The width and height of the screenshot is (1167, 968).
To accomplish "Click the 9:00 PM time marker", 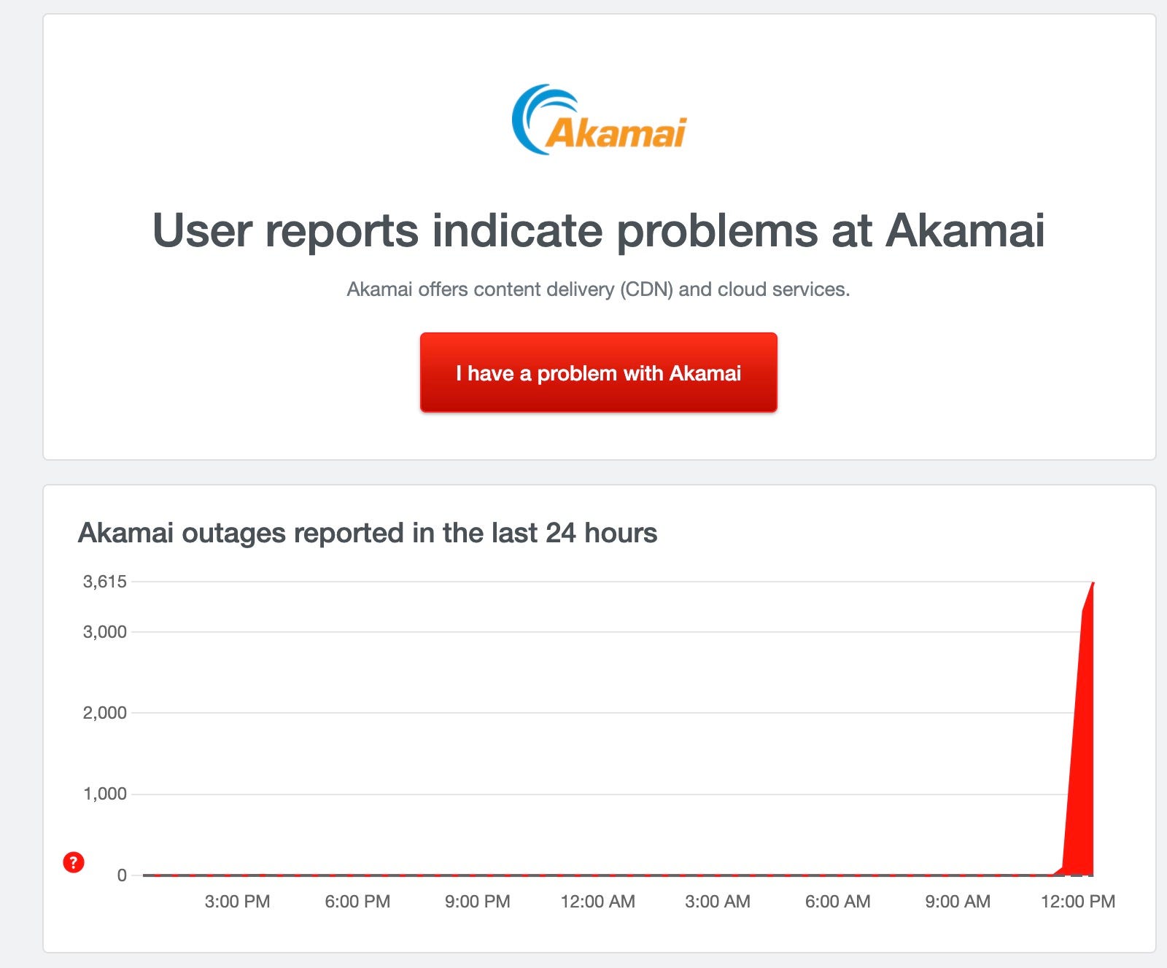I will (478, 902).
